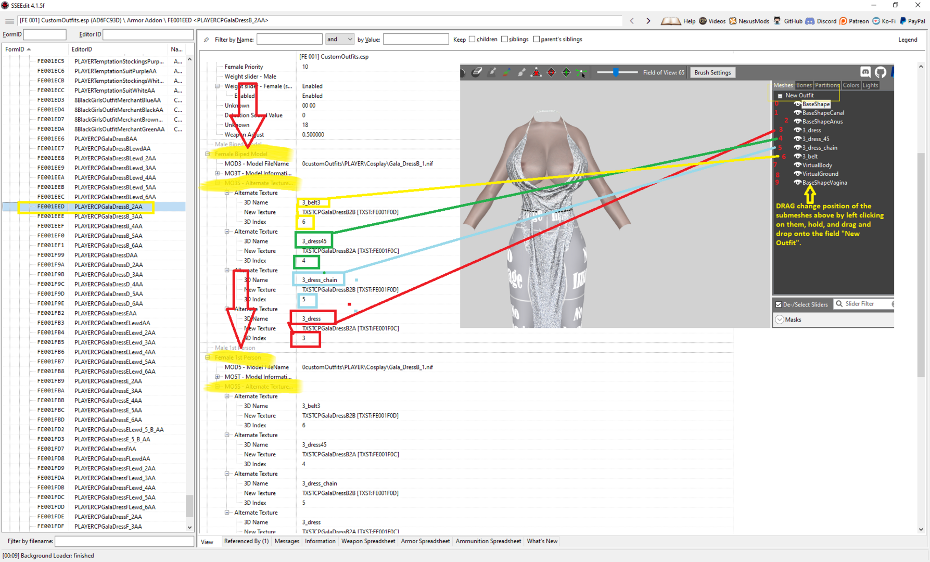
Task: Open the Help book icon
Action: (x=670, y=21)
